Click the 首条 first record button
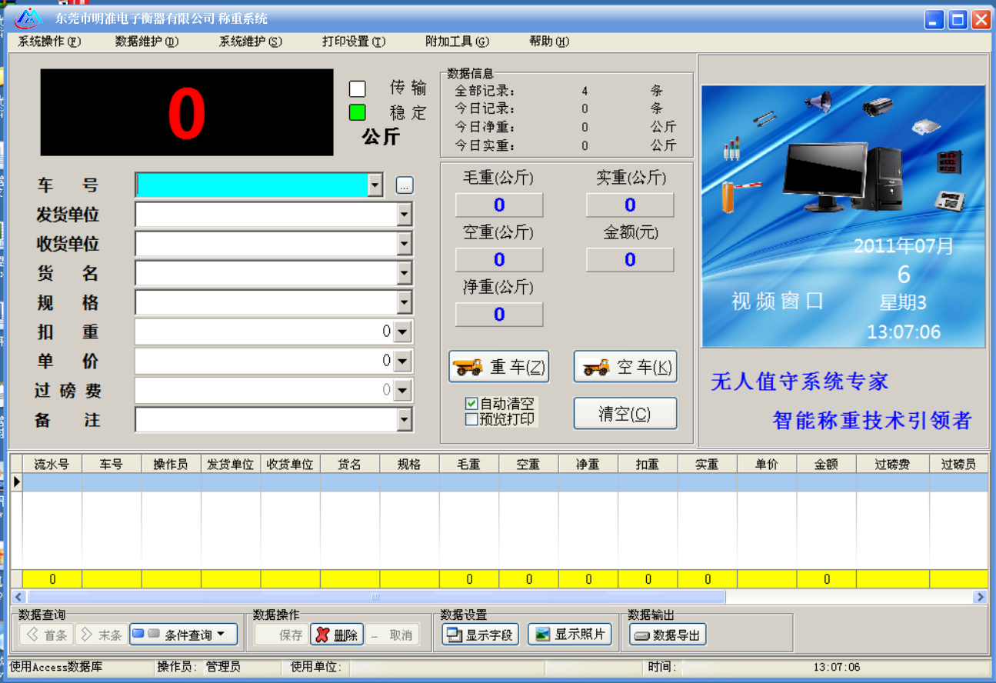The height and width of the screenshot is (683, 996). tap(46, 635)
